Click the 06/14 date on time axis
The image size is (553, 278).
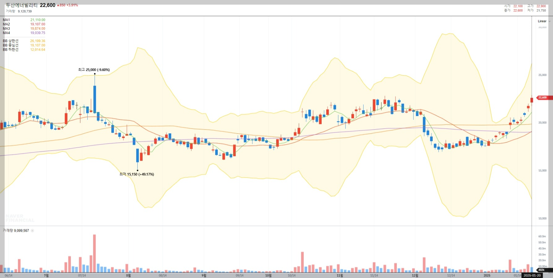coord(9,276)
